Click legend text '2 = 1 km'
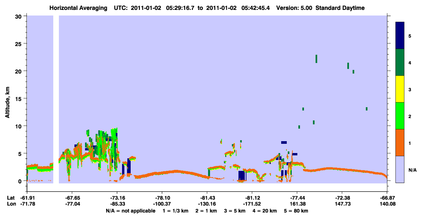 point(207,210)
